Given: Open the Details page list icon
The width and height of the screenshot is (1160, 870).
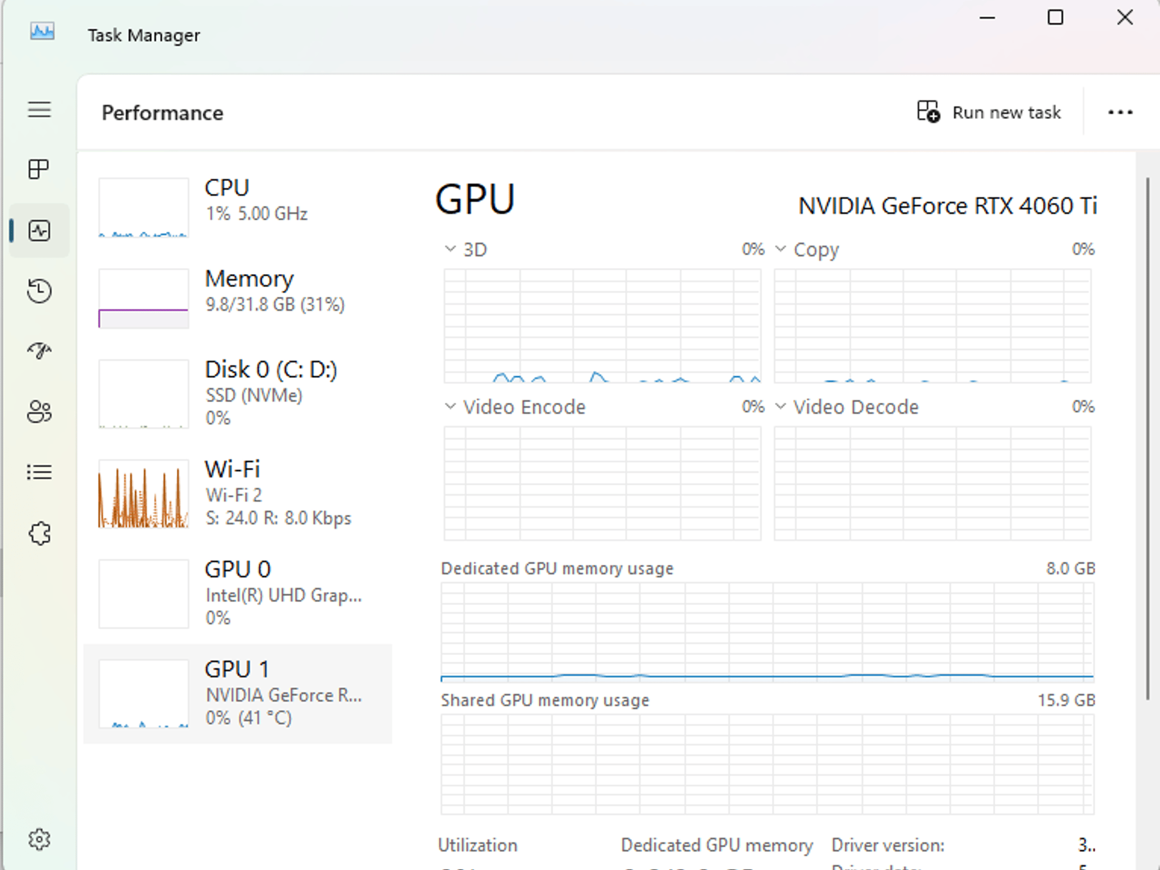Looking at the screenshot, I should click(39, 472).
